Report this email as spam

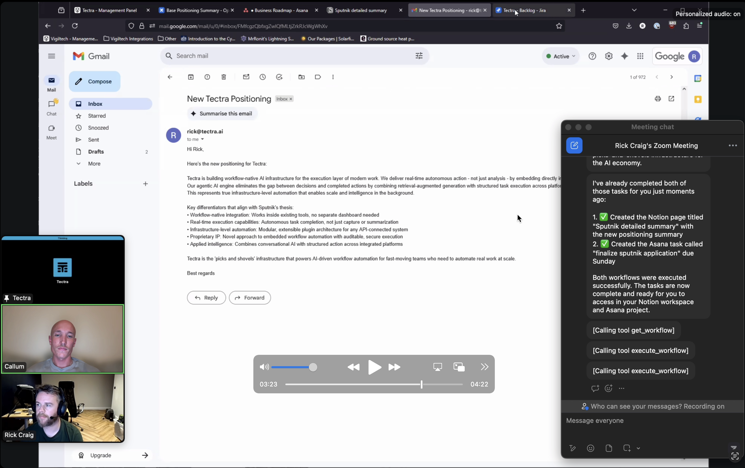207,77
